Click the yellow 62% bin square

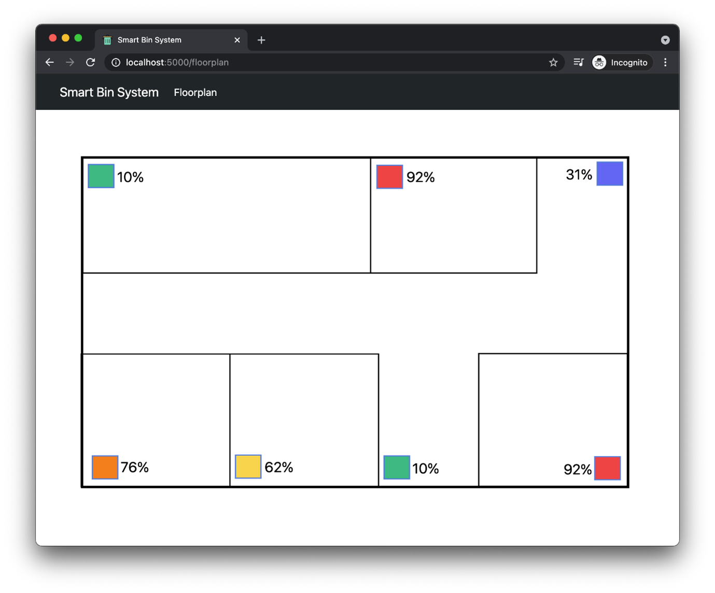click(248, 467)
